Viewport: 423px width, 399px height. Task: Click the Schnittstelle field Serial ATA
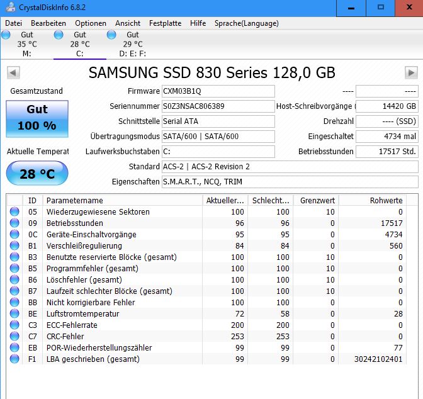click(218, 121)
